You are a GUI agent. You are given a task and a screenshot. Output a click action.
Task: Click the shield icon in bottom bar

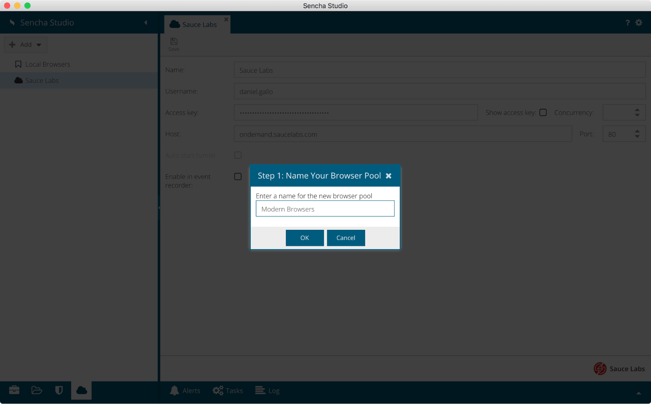click(x=59, y=390)
